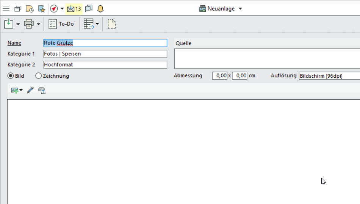Expand the print options dropdown arrow
The image size is (360, 204).
[38, 24]
